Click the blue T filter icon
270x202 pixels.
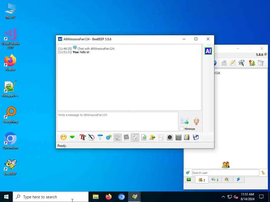tap(100, 137)
